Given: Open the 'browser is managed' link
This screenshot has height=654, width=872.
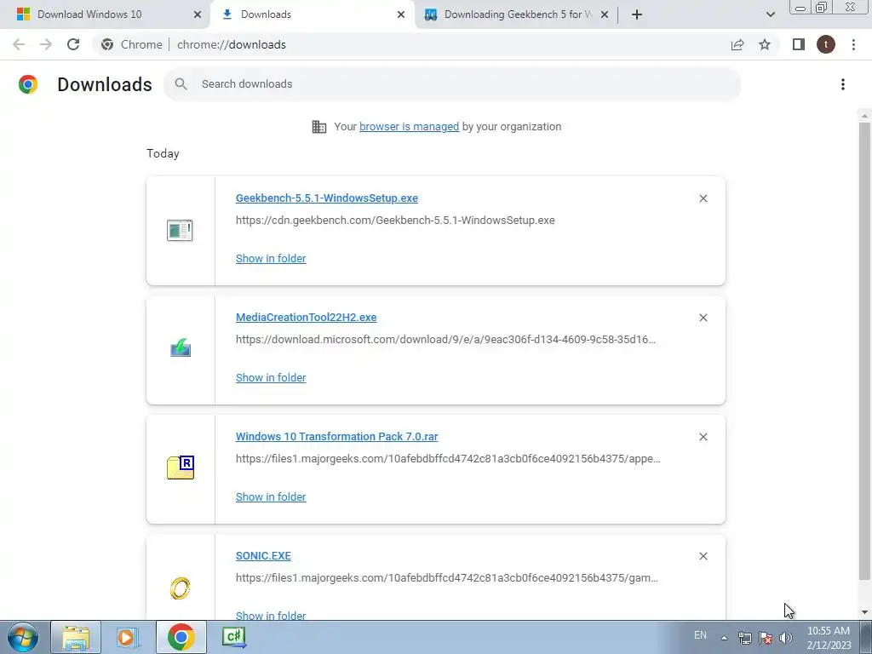Looking at the screenshot, I should coord(410,126).
